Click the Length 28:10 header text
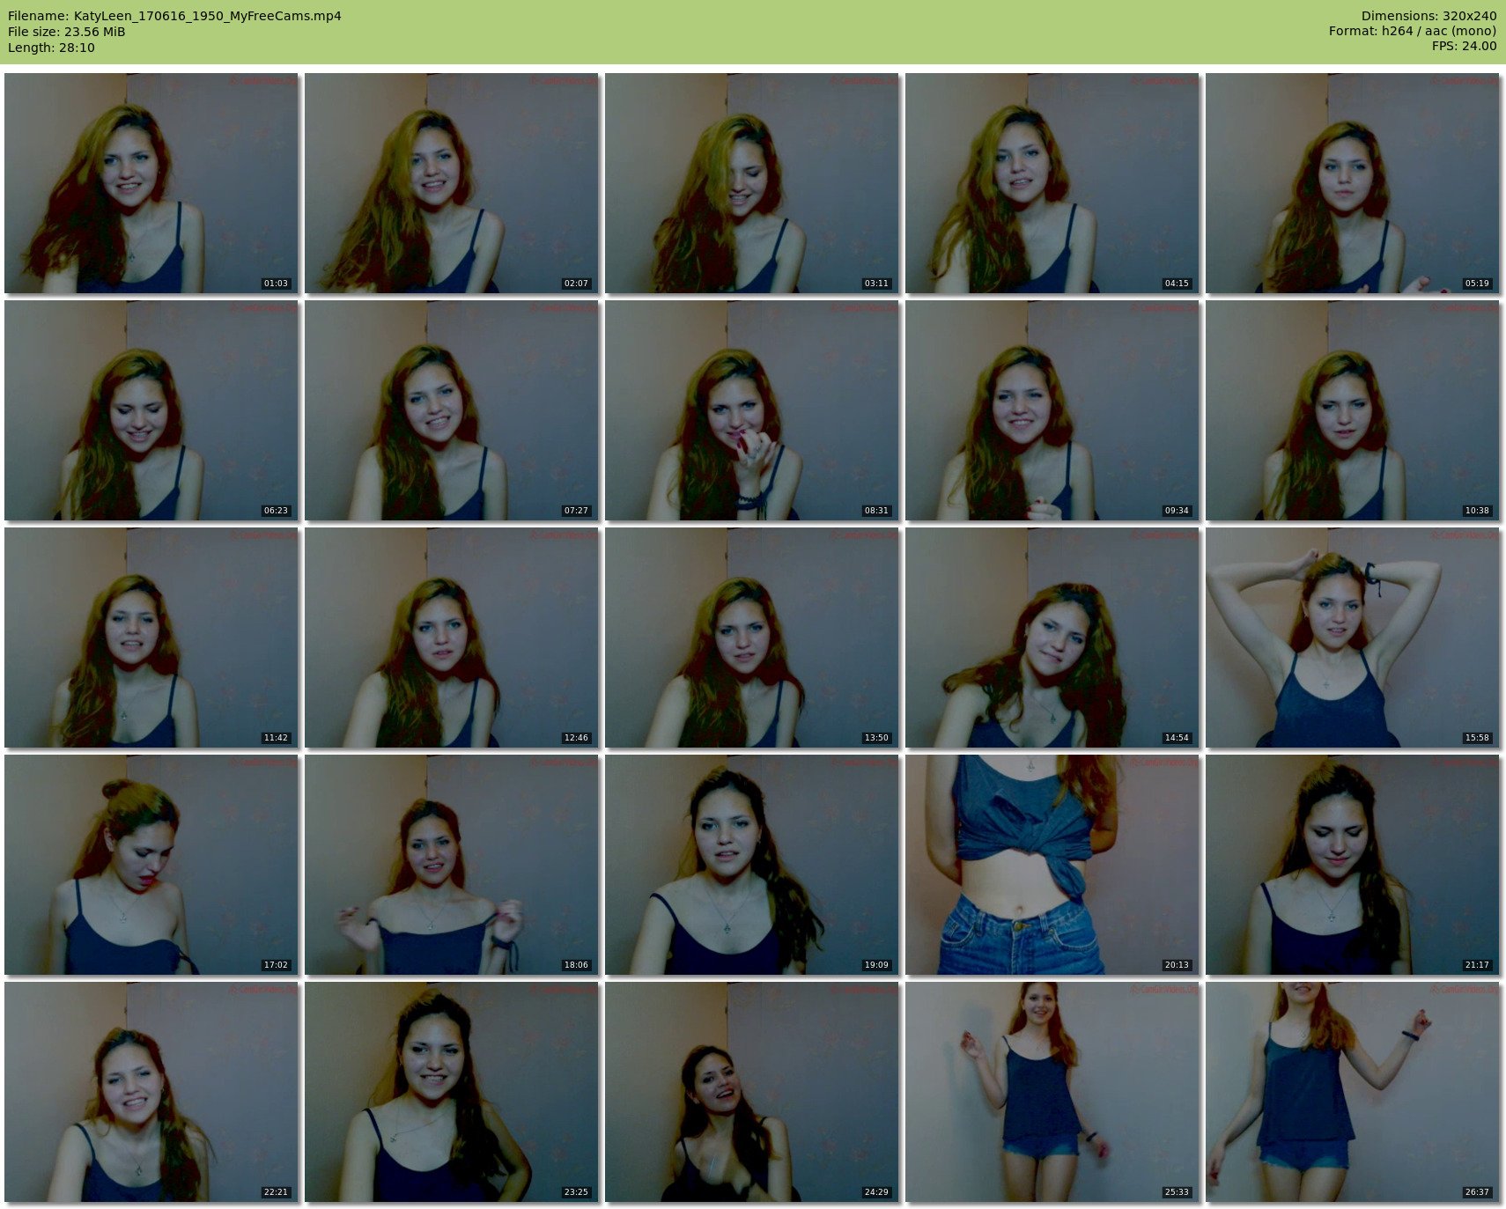The height and width of the screenshot is (1209, 1506). [x=51, y=48]
